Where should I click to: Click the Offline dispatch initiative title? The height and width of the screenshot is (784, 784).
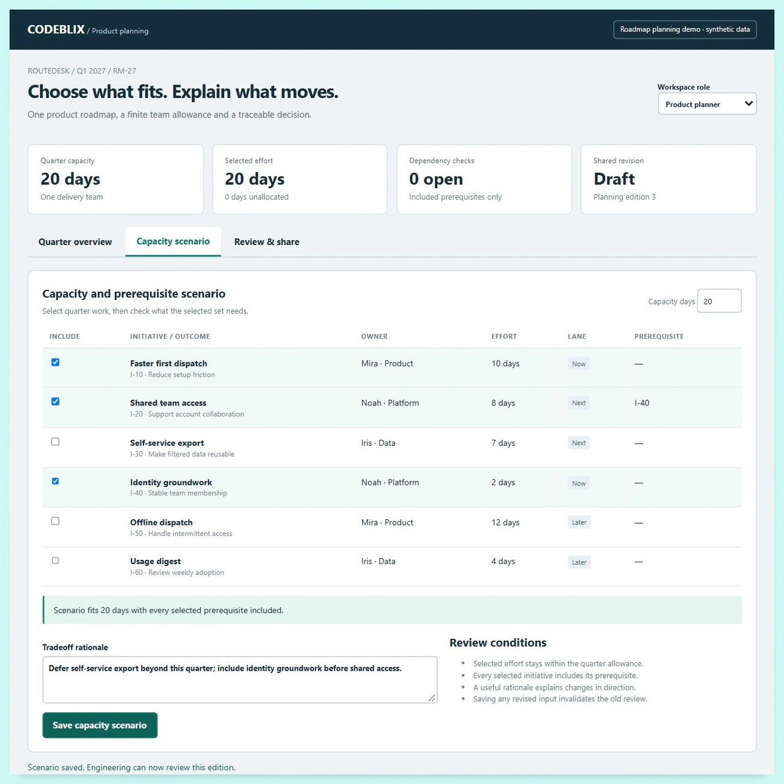click(161, 522)
